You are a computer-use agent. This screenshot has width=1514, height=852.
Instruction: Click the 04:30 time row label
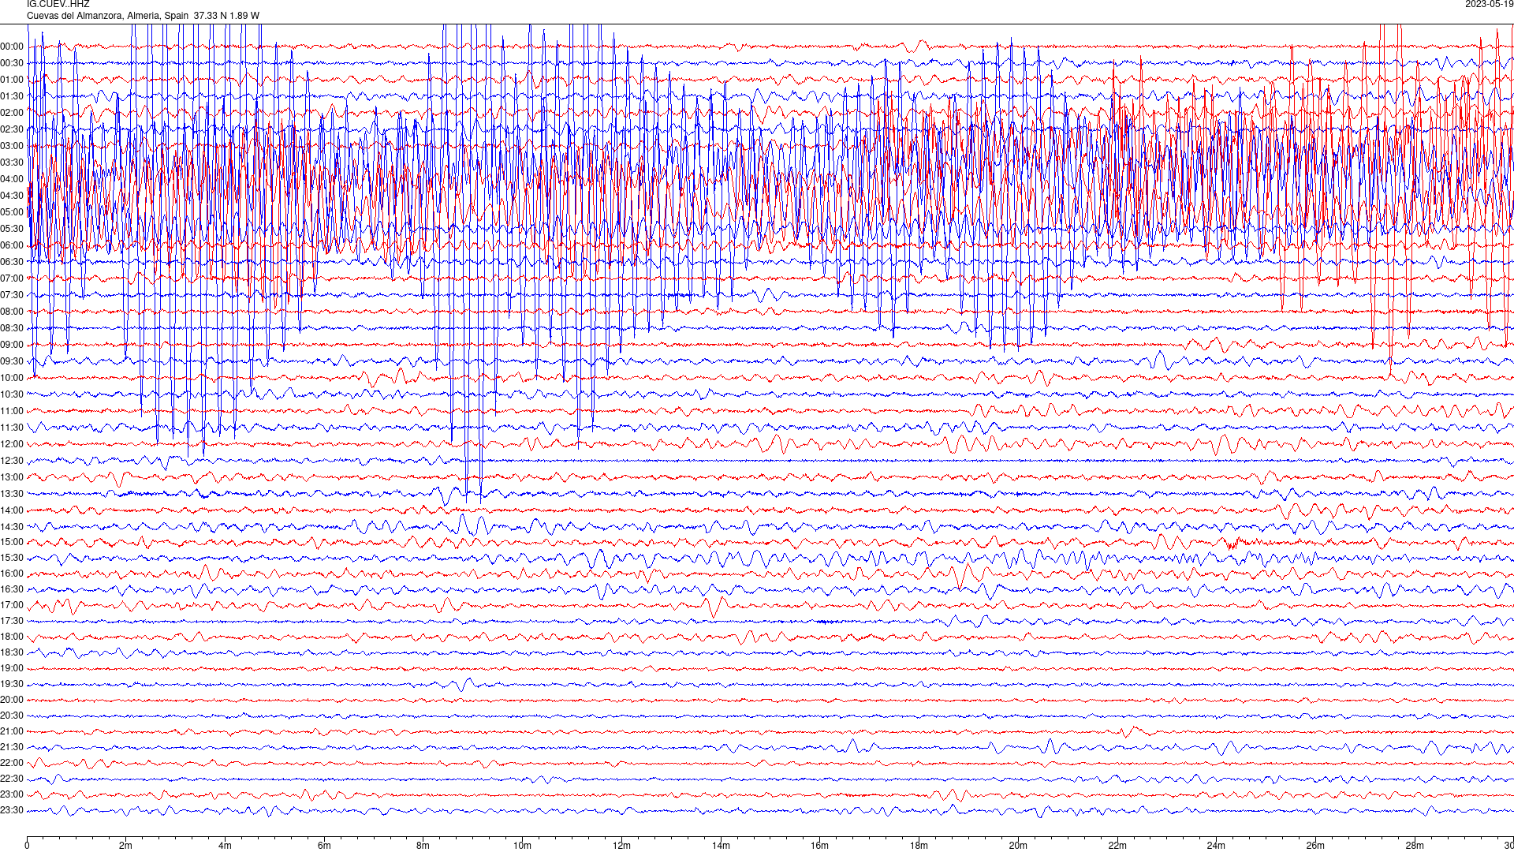(12, 196)
